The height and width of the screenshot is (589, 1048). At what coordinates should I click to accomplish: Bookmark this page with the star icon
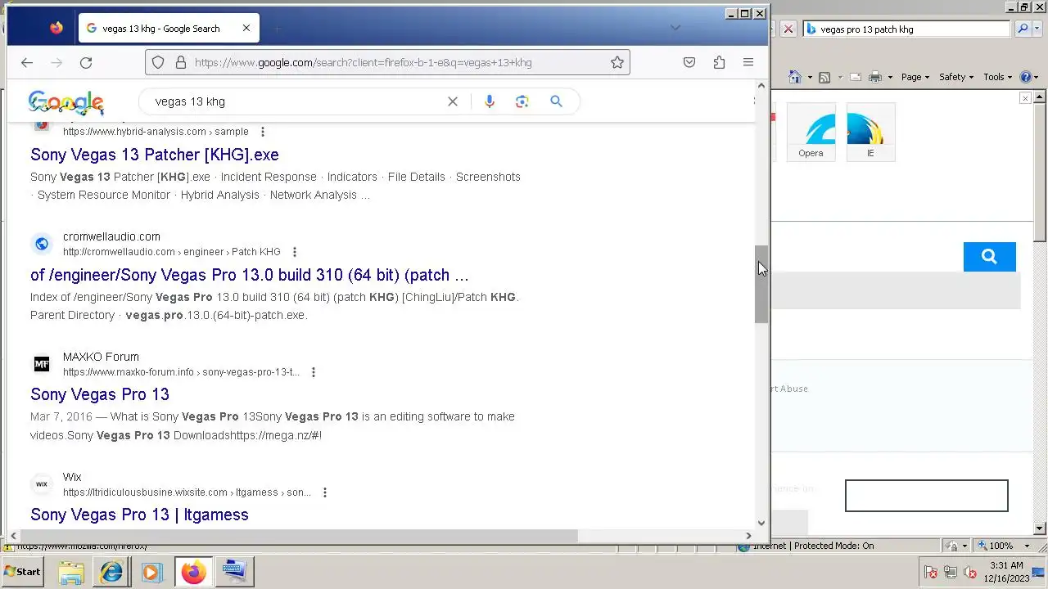coord(617,62)
